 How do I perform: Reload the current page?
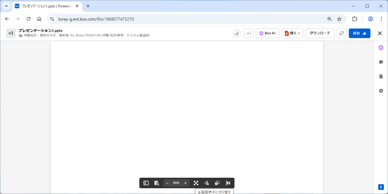pyautogui.click(x=28, y=19)
